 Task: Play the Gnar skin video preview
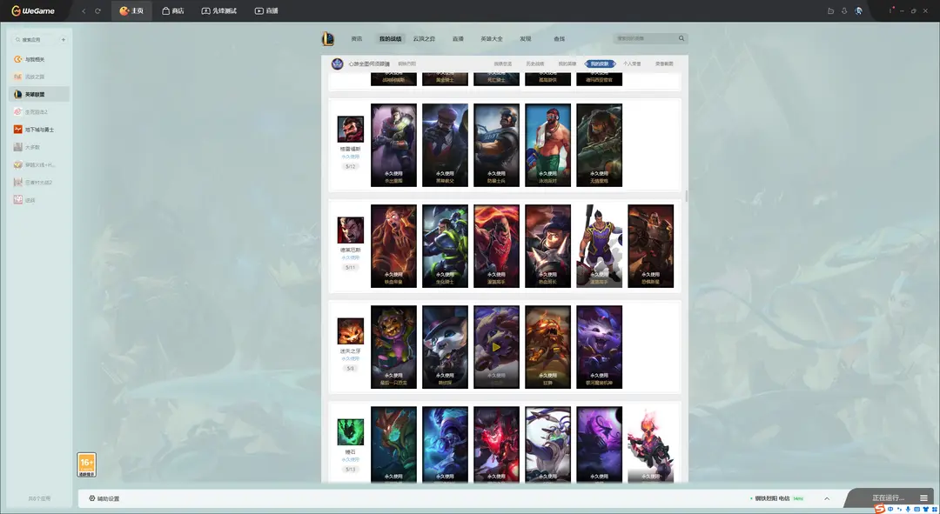pos(496,347)
